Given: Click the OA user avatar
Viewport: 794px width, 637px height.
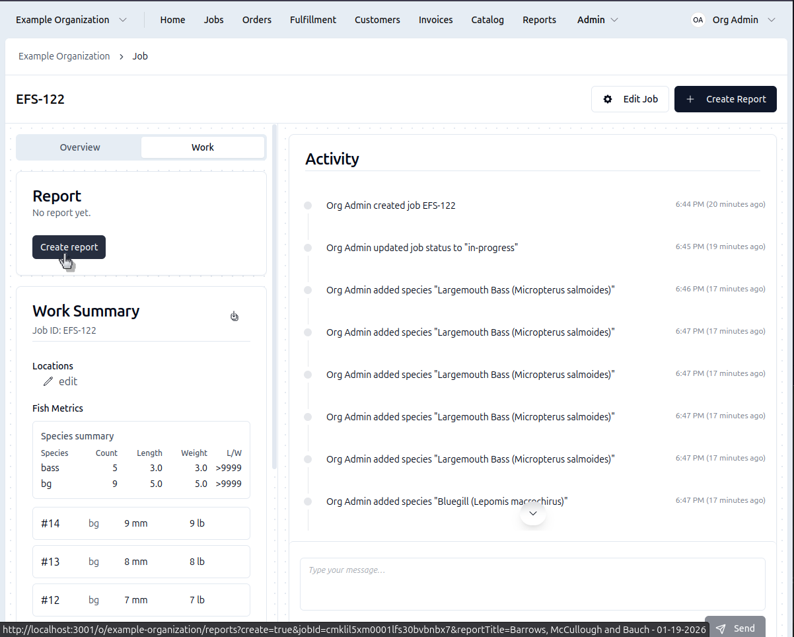Looking at the screenshot, I should (x=698, y=20).
